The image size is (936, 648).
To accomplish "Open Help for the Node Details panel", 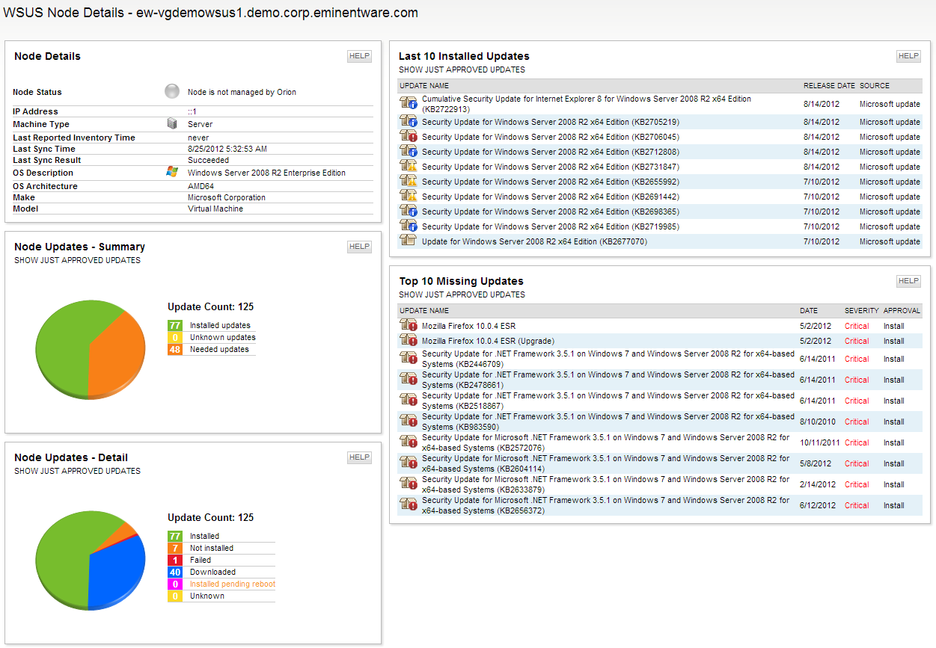I will click(x=359, y=56).
